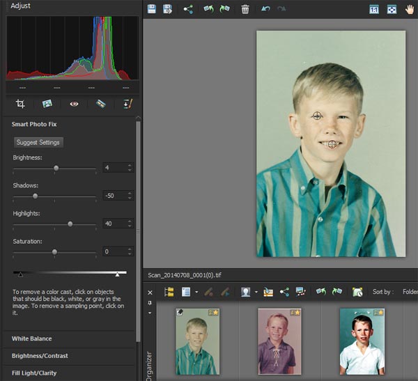Expand dropdown arrow next to people icon
418x381 pixels.
[256, 293]
